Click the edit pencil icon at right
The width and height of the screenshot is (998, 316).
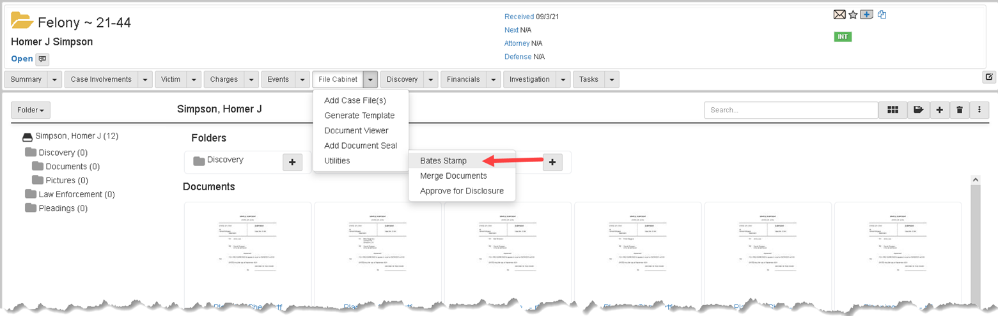pos(989,77)
